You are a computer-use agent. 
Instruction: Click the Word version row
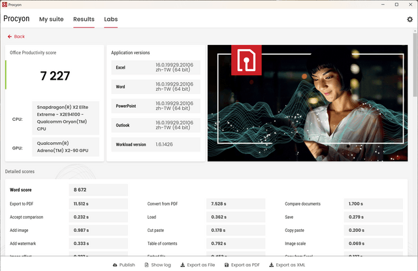pos(156,87)
